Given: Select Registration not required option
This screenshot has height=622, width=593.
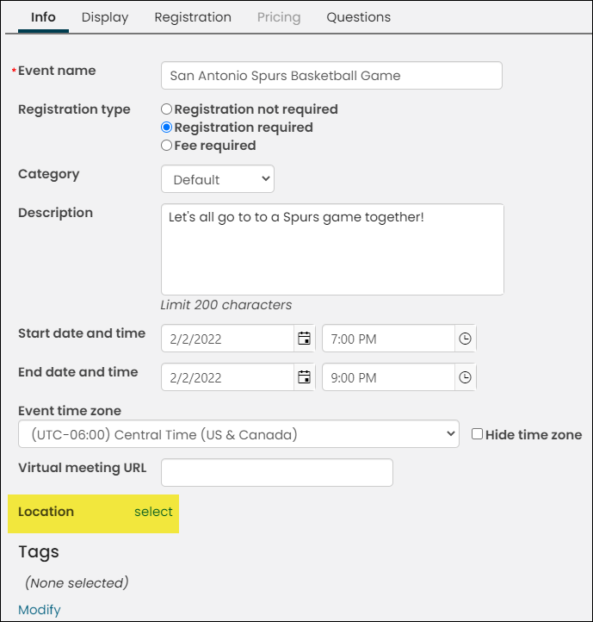Looking at the screenshot, I should [166, 109].
